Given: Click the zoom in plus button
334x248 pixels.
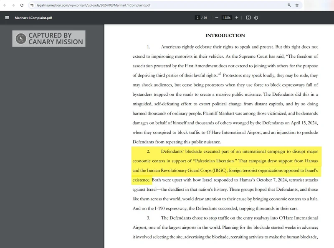Looking at the screenshot, I should [x=237, y=18].
